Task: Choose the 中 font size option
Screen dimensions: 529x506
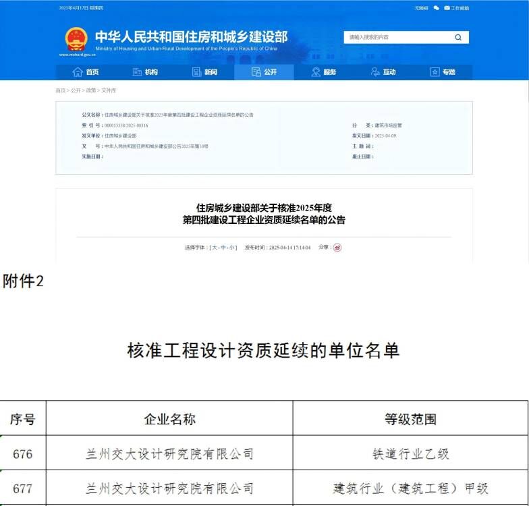Action: (x=223, y=248)
